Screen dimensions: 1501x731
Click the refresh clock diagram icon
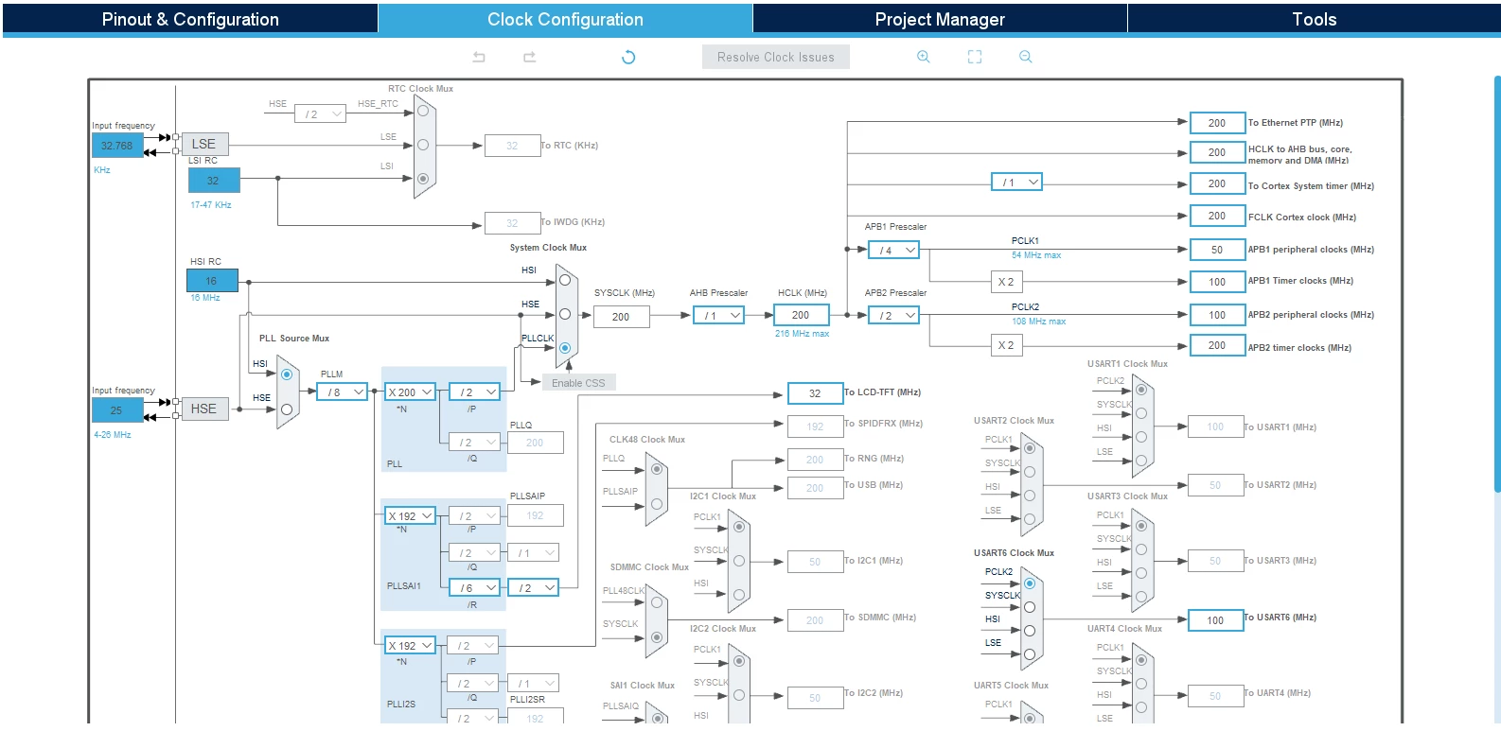(628, 58)
